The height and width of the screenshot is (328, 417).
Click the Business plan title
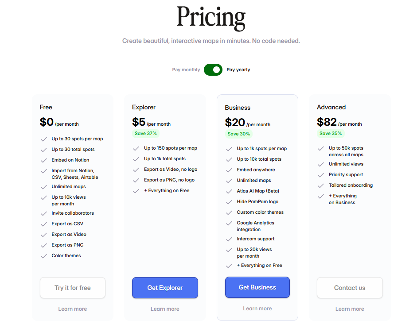pos(238,108)
